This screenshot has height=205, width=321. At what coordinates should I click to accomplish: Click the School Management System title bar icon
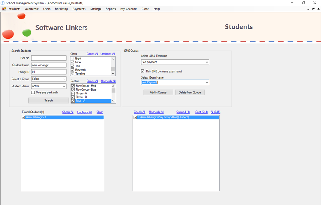pyautogui.click(x=3, y=3)
